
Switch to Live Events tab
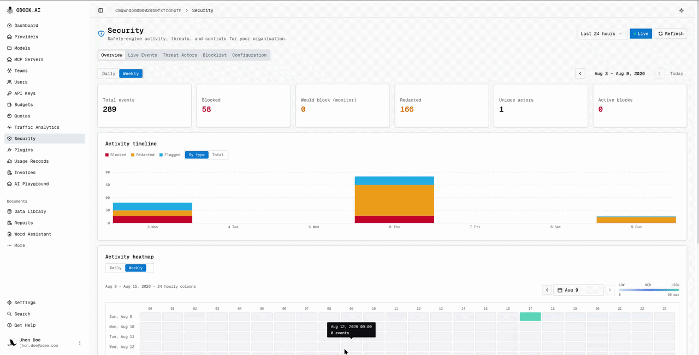[x=143, y=55]
